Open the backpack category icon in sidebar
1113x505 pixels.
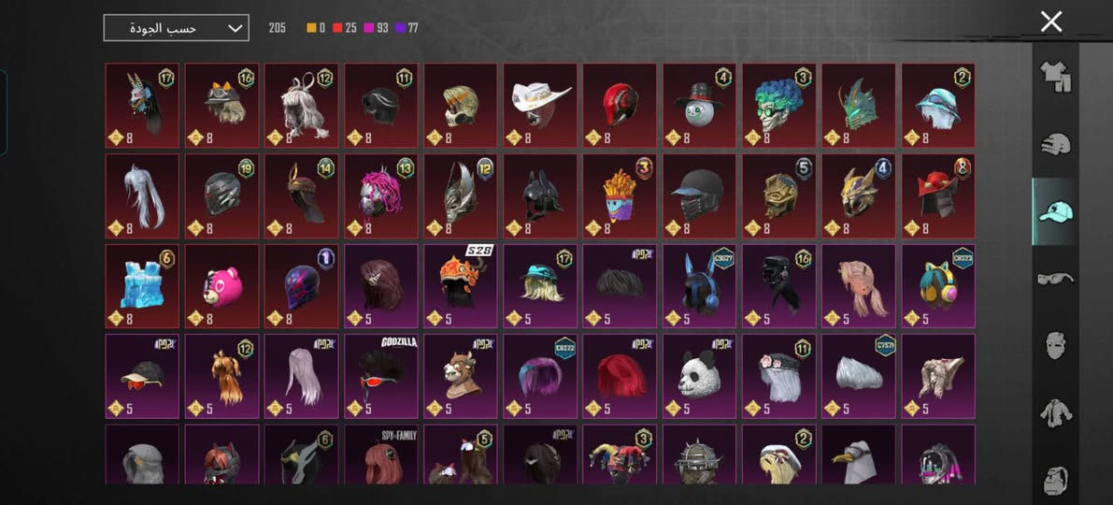1055,480
